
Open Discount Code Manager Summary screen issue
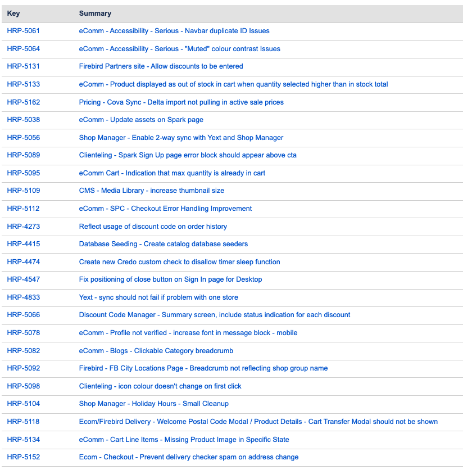[214, 315]
